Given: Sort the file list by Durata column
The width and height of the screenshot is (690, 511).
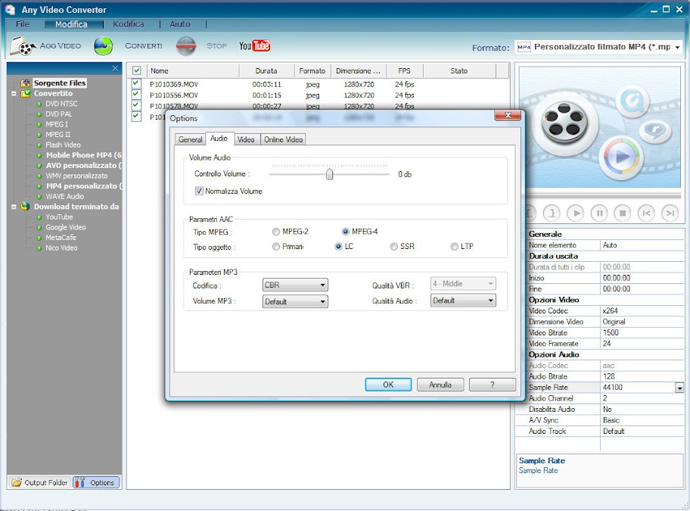Looking at the screenshot, I should click(x=266, y=70).
